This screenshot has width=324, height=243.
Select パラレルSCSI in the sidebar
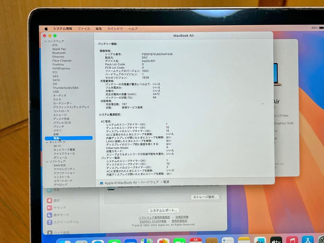(62, 123)
